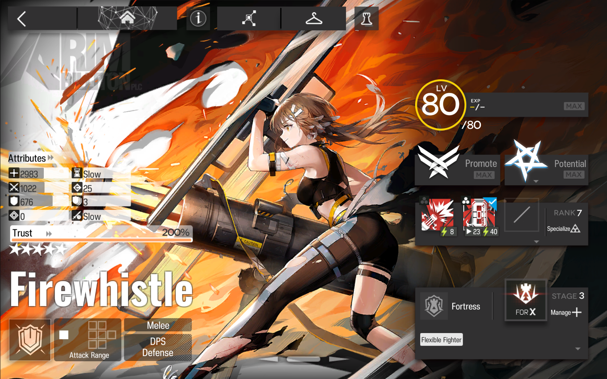
Task: Tap the Melee tag
Action: [x=158, y=325]
